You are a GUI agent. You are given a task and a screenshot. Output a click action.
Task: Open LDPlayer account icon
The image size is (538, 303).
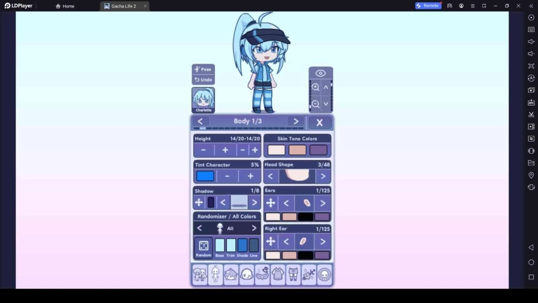click(x=461, y=6)
